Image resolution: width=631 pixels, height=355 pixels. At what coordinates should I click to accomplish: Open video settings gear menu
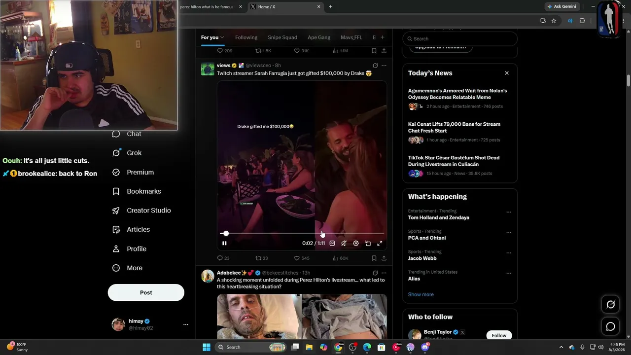coord(356,243)
